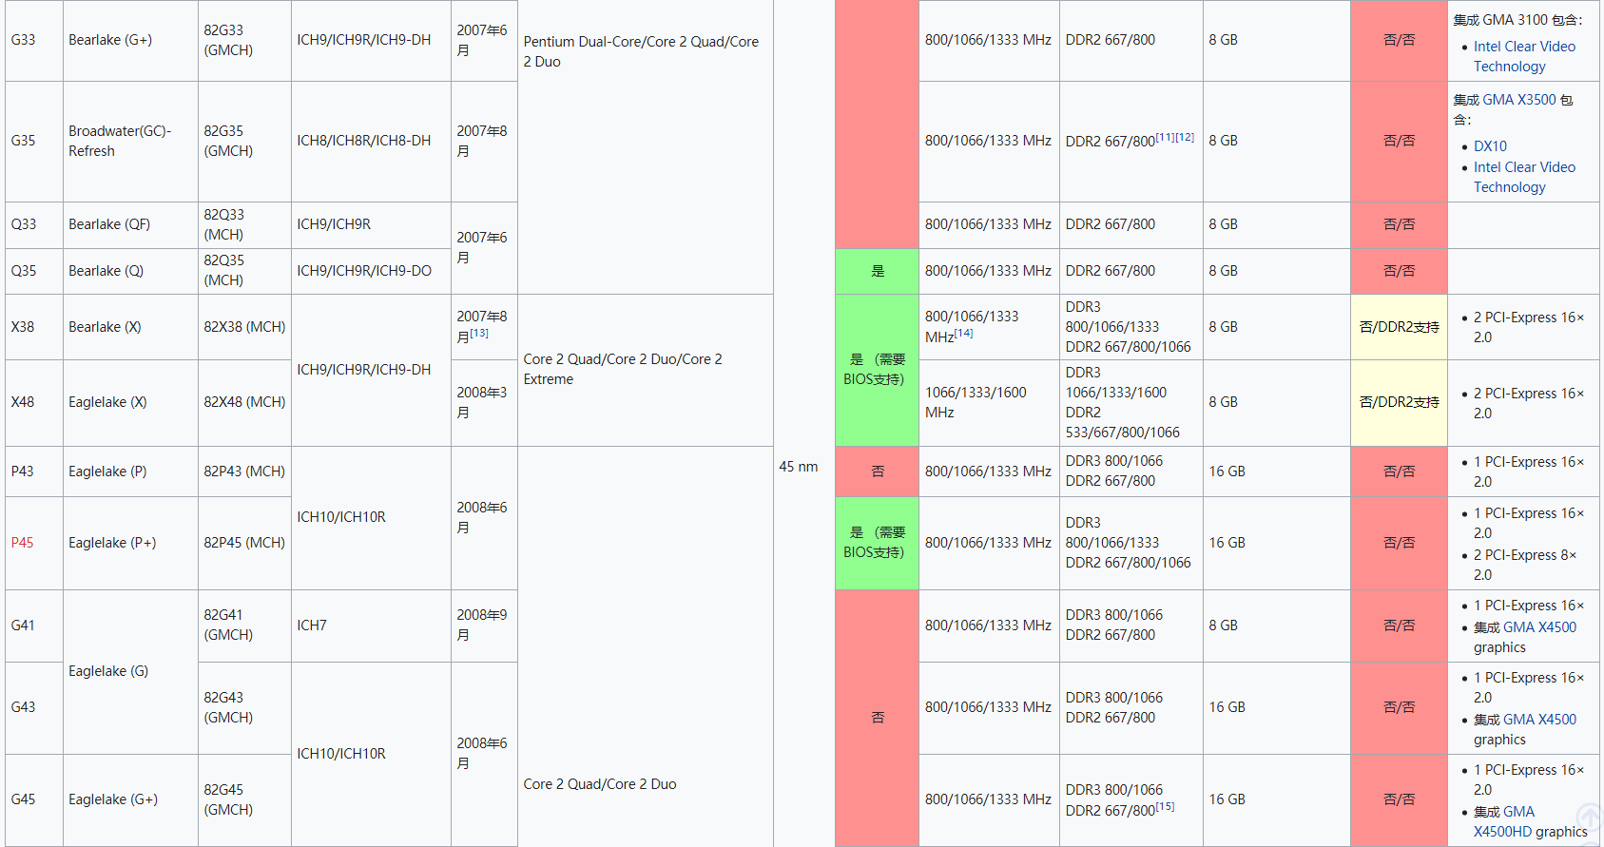Select the Broadwater(GC)-Refresh cell
Viewport: 1604px width, 847px height.
(x=130, y=141)
